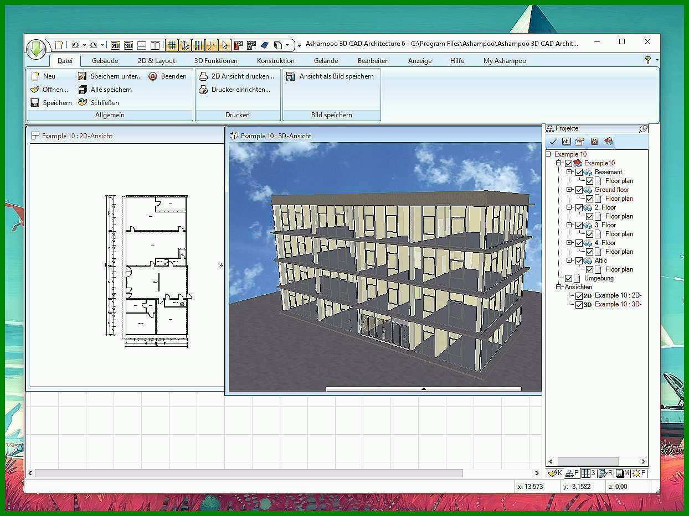This screenshot has height=516, width=689.
Task: Open the 3D Funktionen tab
Action: [215, 61]
